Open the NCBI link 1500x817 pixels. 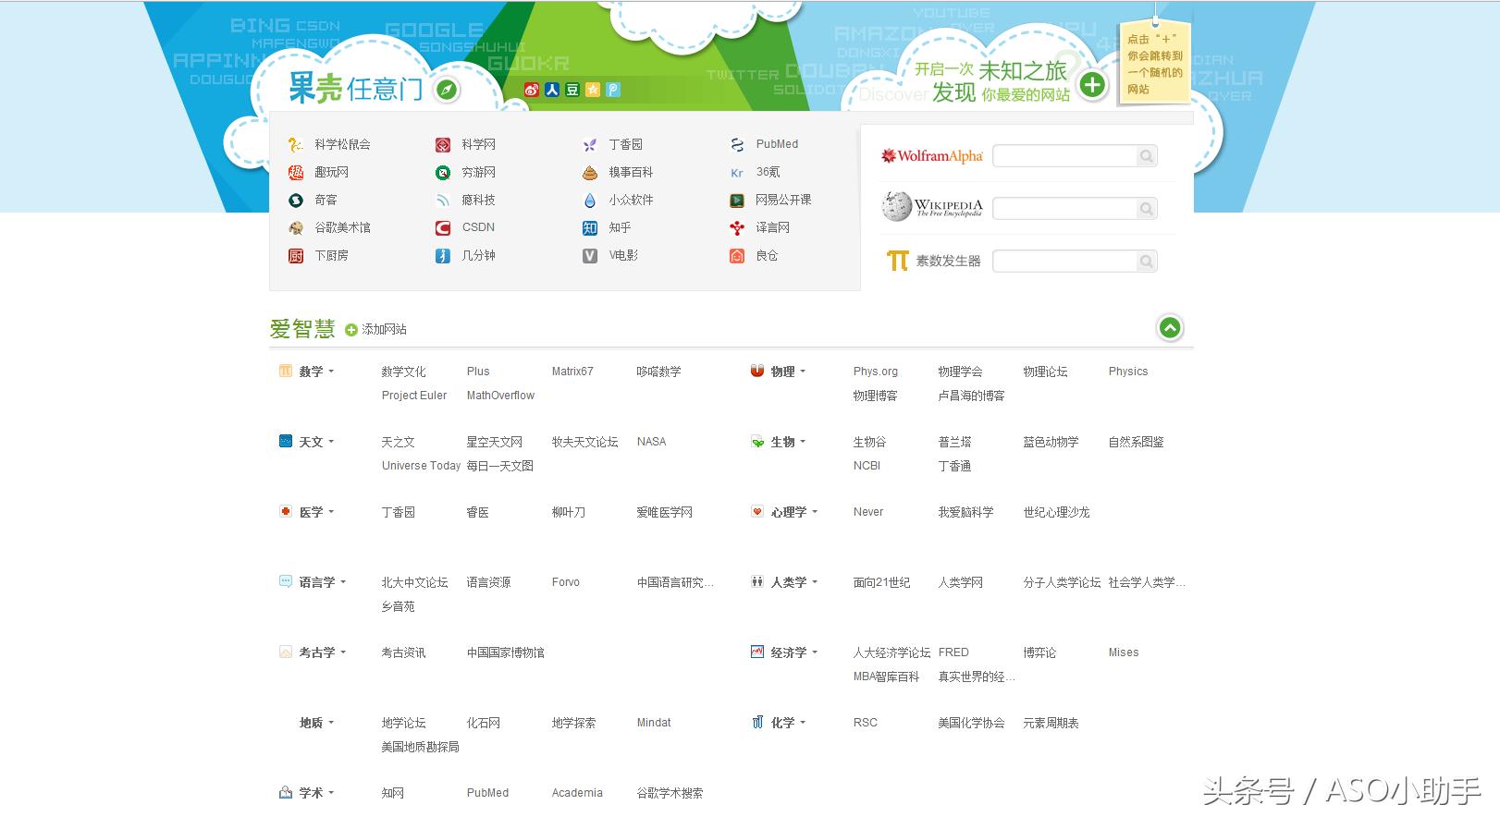pos(867,466)
